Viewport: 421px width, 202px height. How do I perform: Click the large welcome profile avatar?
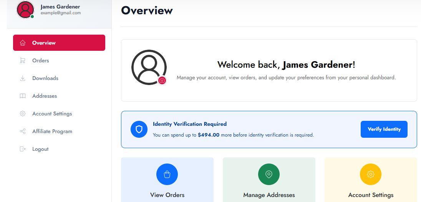coord(148,67)
